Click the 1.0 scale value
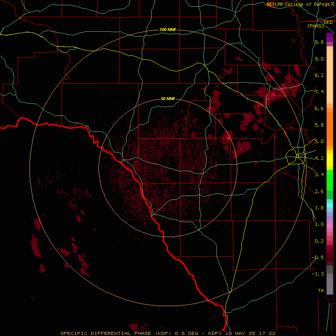Viewport: 336px width, 336px height. click(319, 224)
